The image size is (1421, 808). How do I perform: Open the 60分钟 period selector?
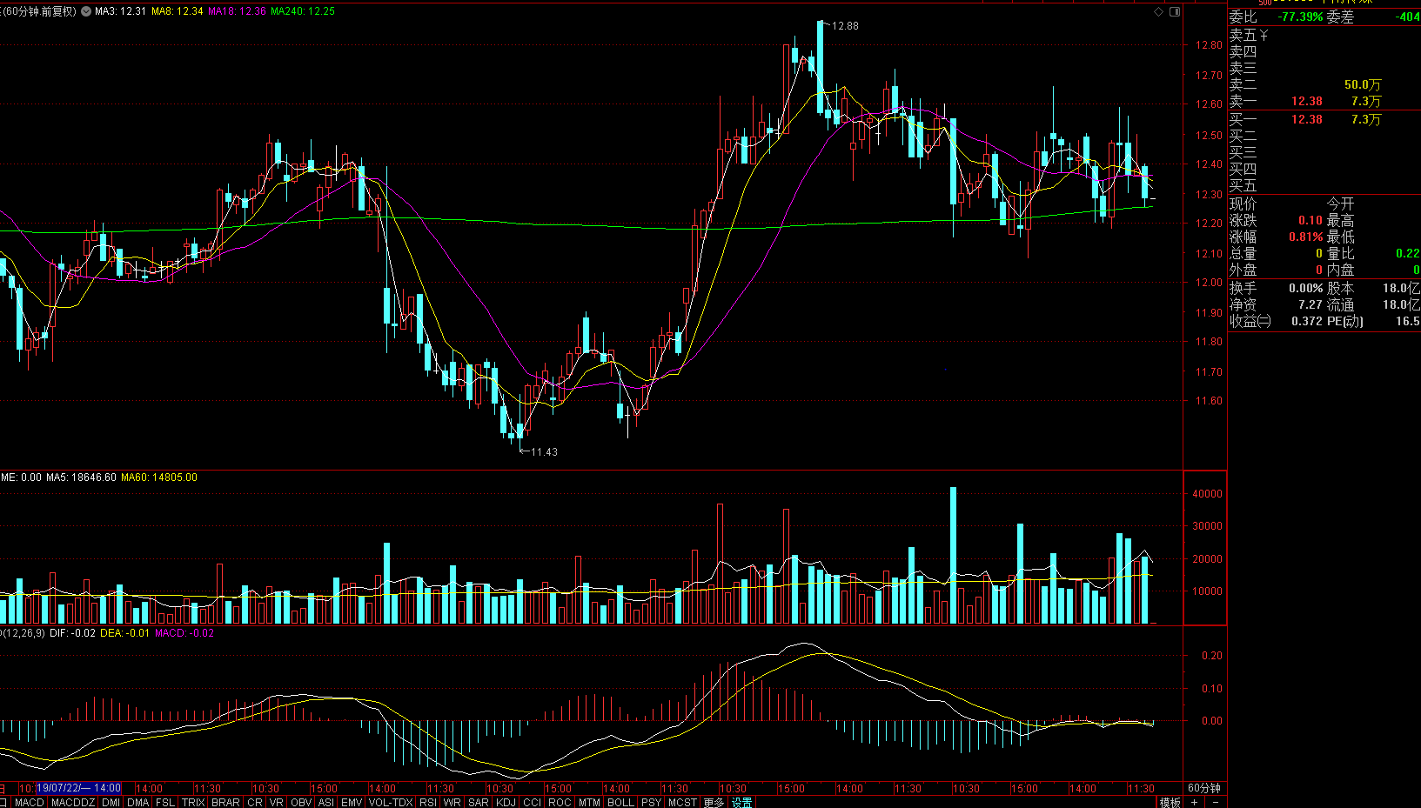point(1204,788)
